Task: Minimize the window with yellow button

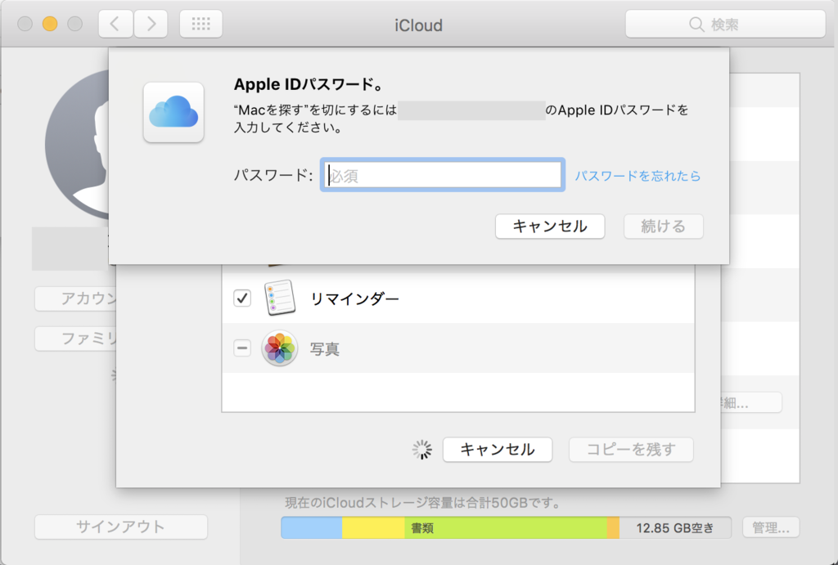Action: click(50, 24)
